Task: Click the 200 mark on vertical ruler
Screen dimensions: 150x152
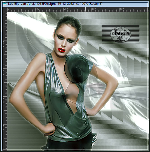Action: (4, 72)
